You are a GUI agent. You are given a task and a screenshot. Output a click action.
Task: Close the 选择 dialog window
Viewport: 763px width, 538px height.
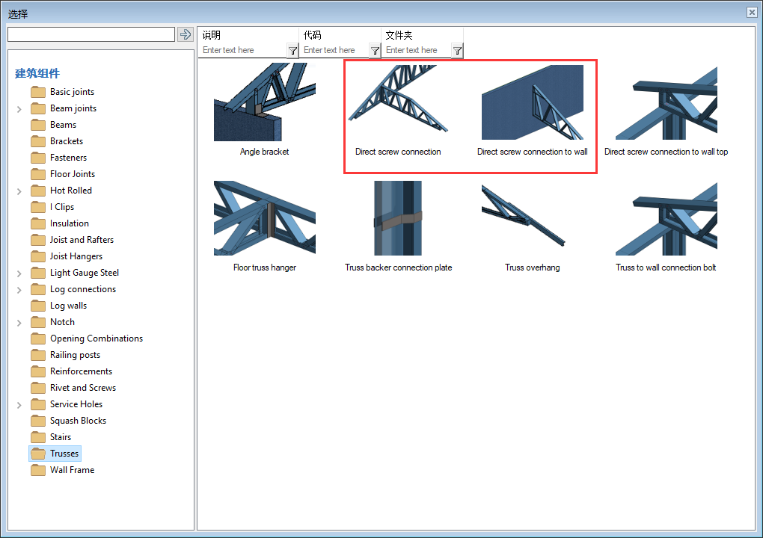click(x=752, y=13)
